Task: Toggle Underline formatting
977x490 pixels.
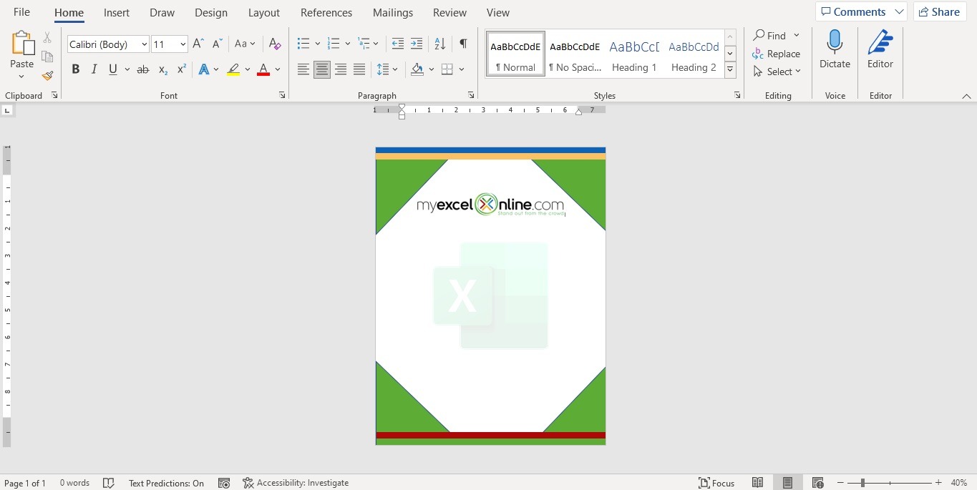Action: pyautogui.click(x=113, y=69)
